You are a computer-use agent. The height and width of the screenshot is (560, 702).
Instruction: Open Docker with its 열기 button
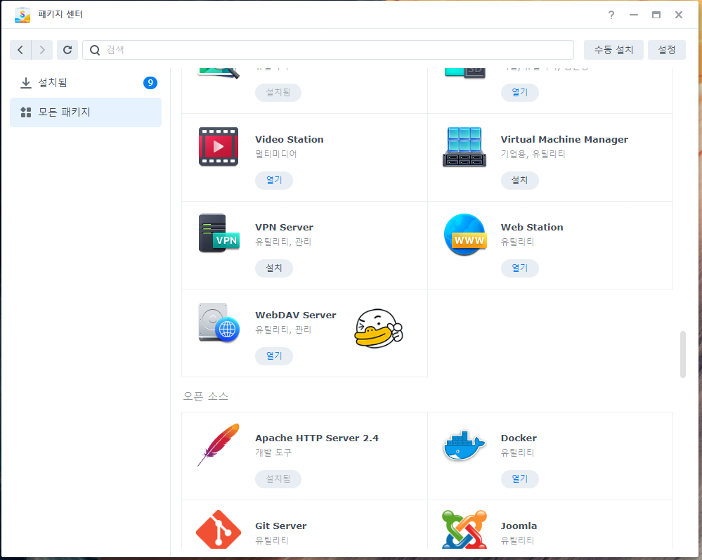pos(520,479)
